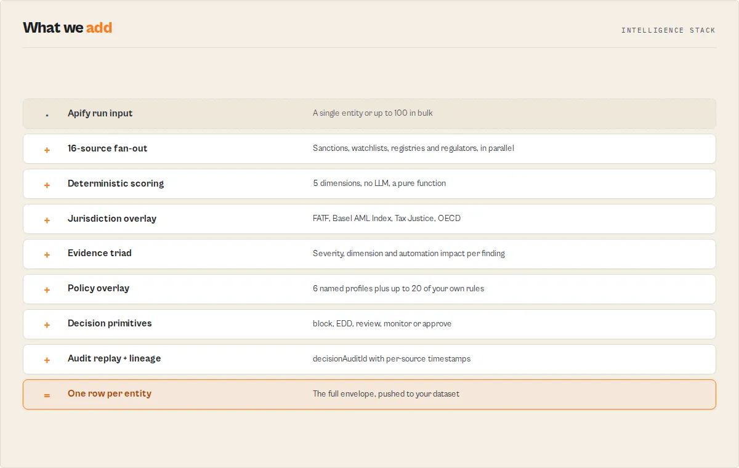
Task: Select the highlighted One row per entity label
Action: (x=110, y=393)
